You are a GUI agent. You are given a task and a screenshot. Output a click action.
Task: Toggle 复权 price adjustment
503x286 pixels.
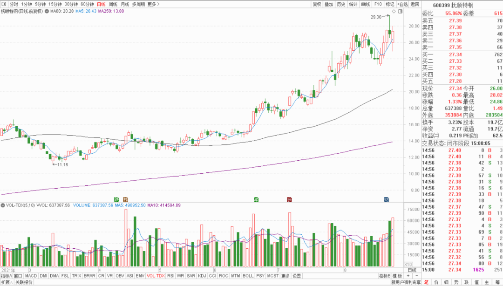[x=317, y=4]
